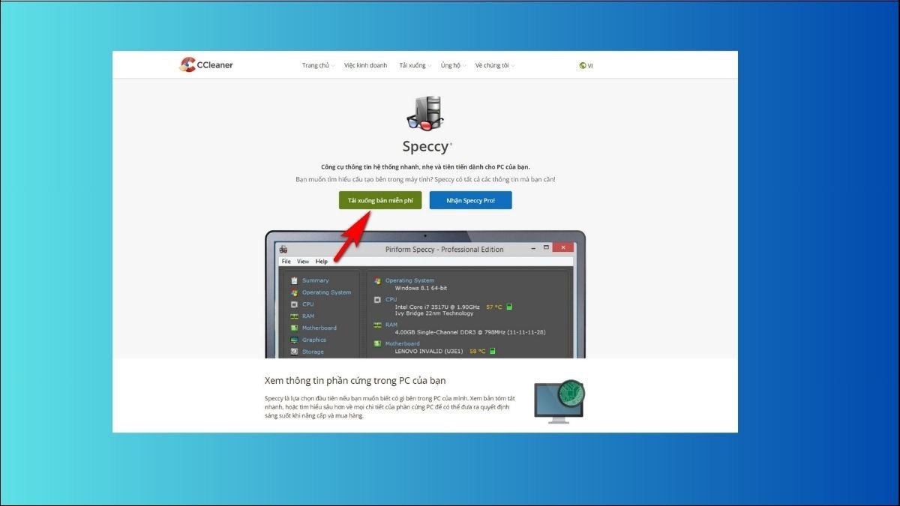Click the Tải xuống bản miễn phí button
The width and height of the screenshot is (900, 506).
tap(380, 200)
